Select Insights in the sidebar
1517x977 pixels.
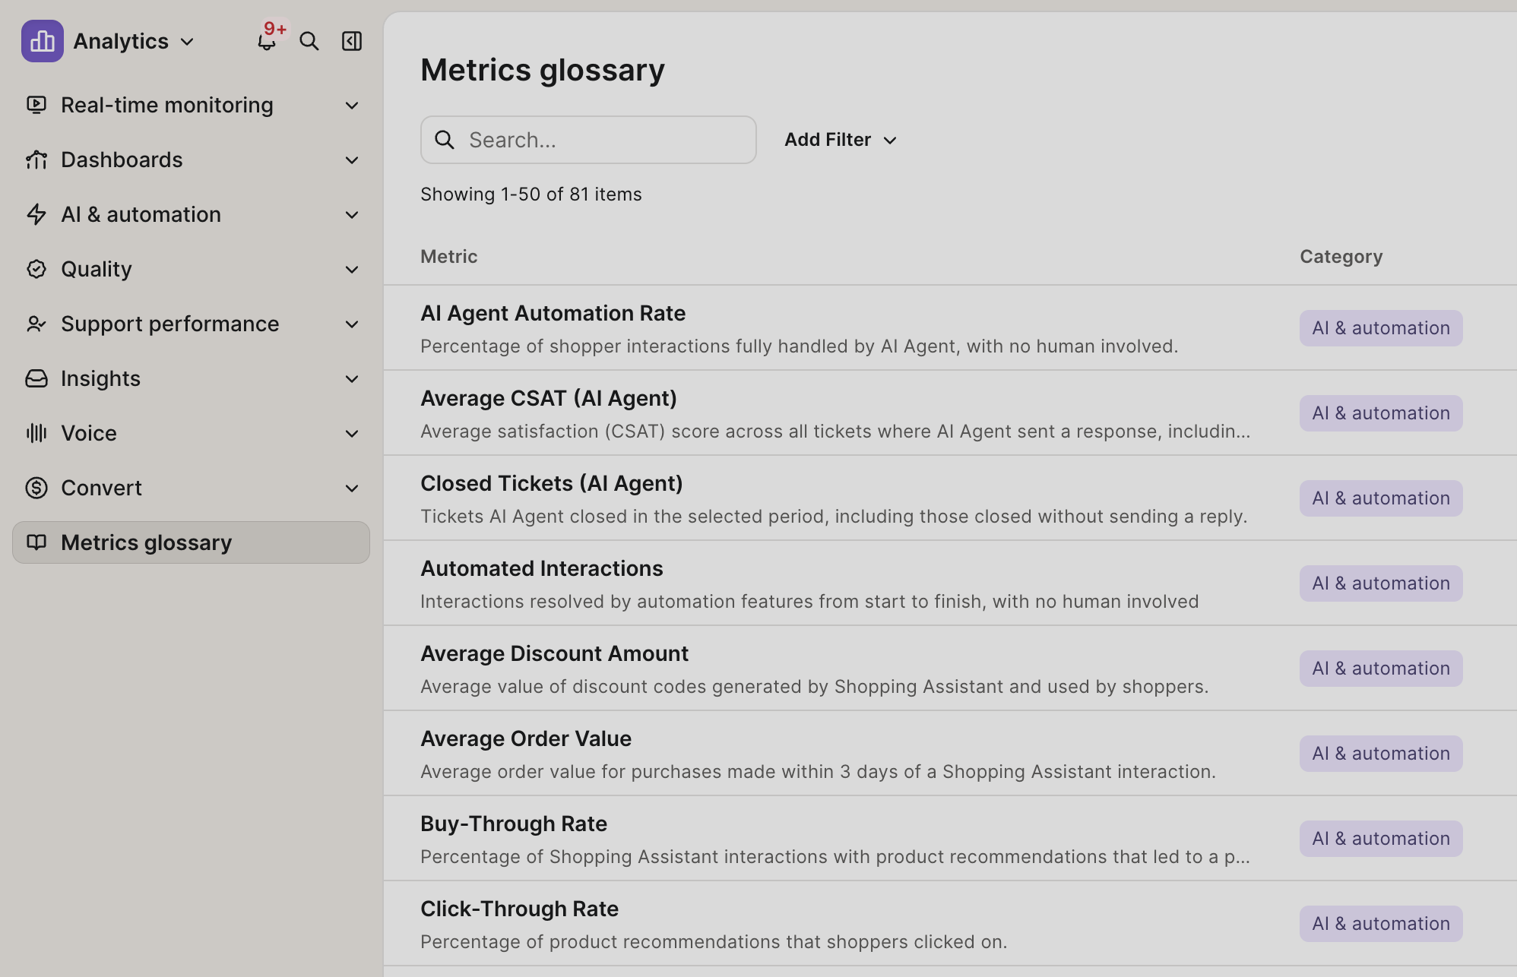click(x=191, y=378)
